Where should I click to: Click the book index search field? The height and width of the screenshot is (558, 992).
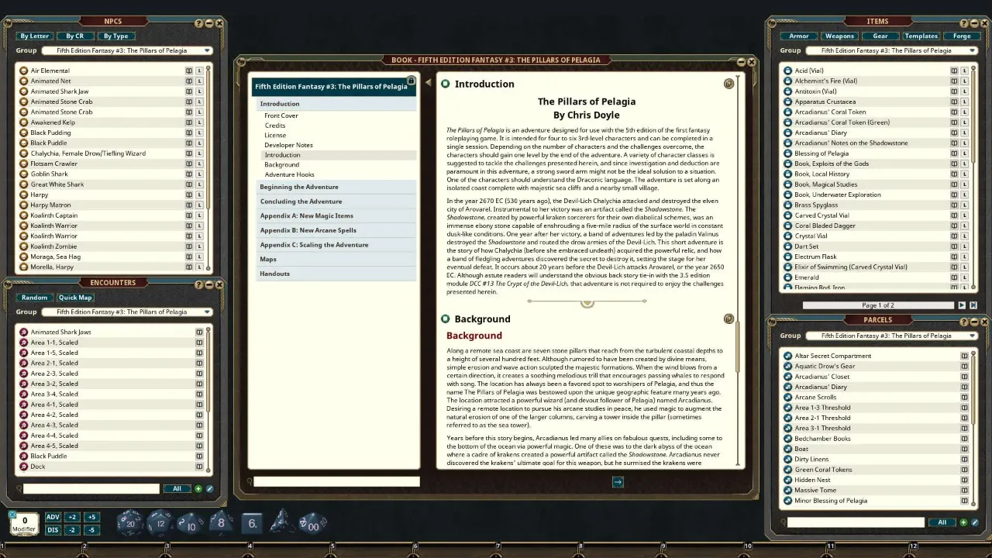[336, 481]
